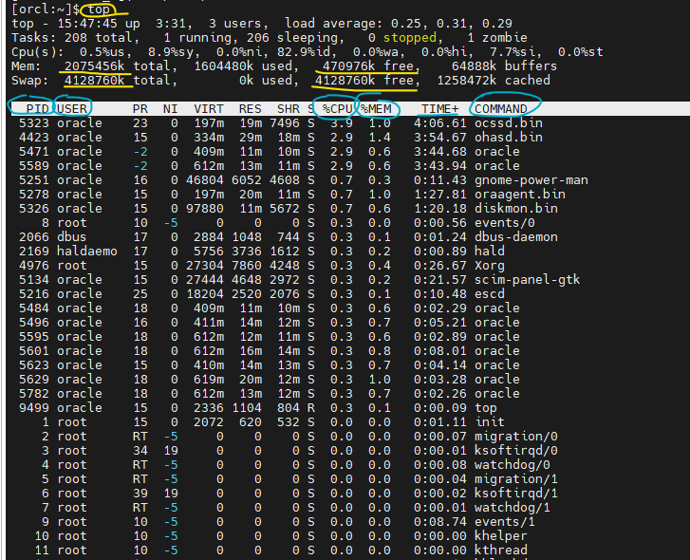
Task: Click the ocssd.bin process command
Action: click(x=509, y=122)
